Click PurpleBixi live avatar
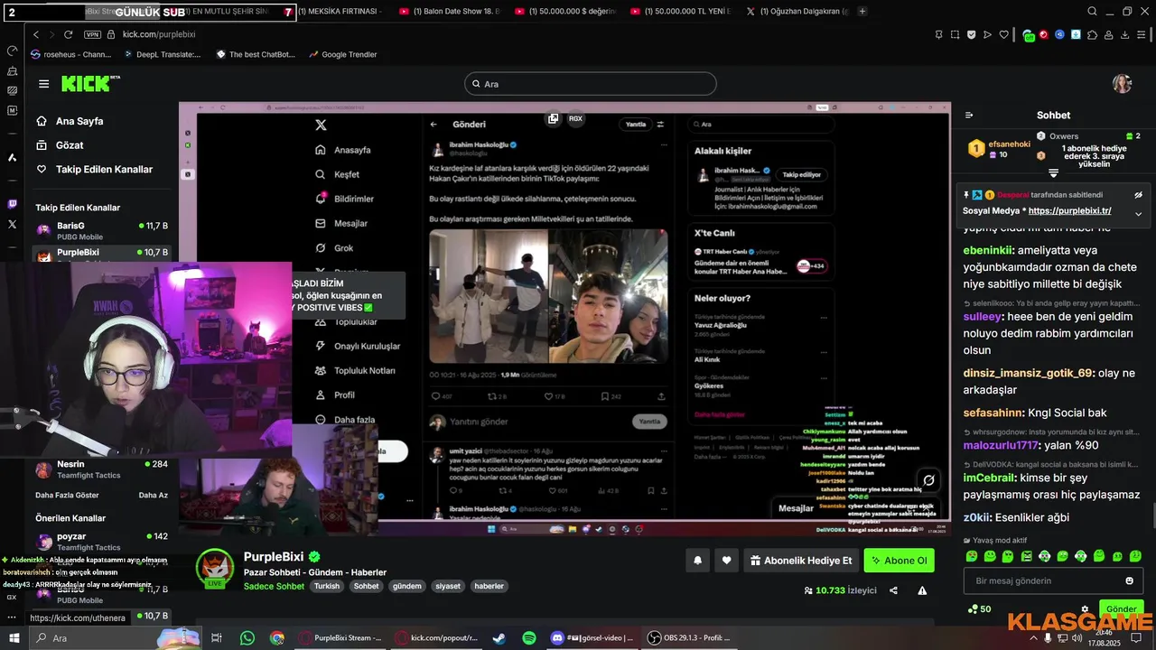 point(215,568)
